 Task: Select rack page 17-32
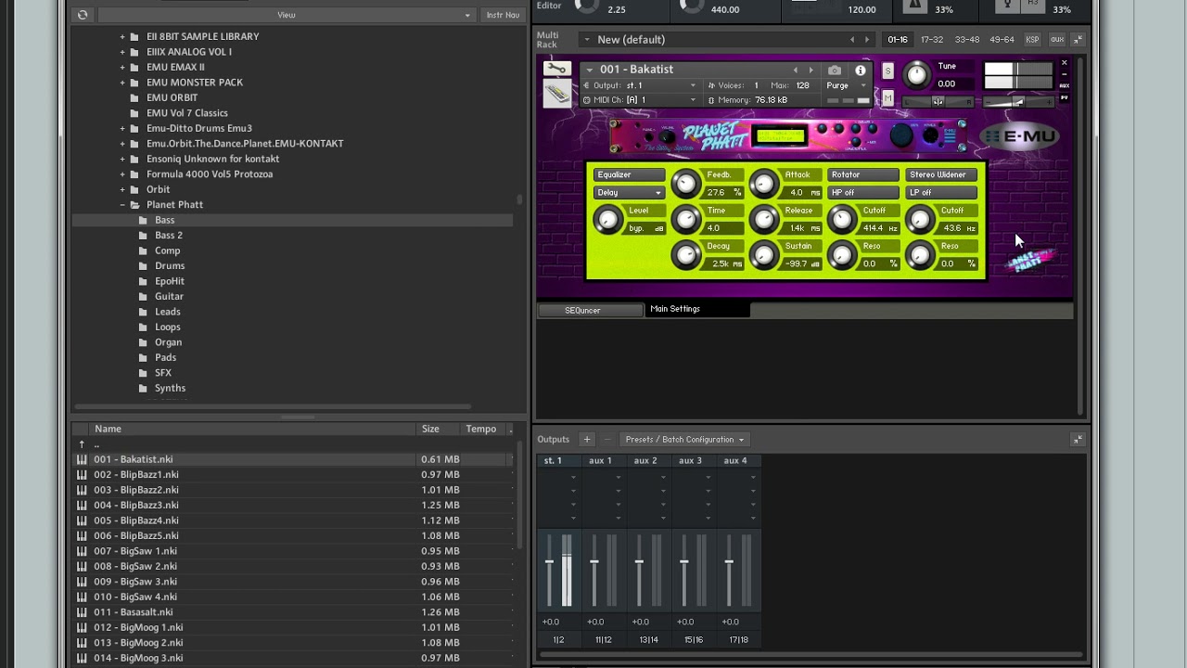tap(932, 40)
